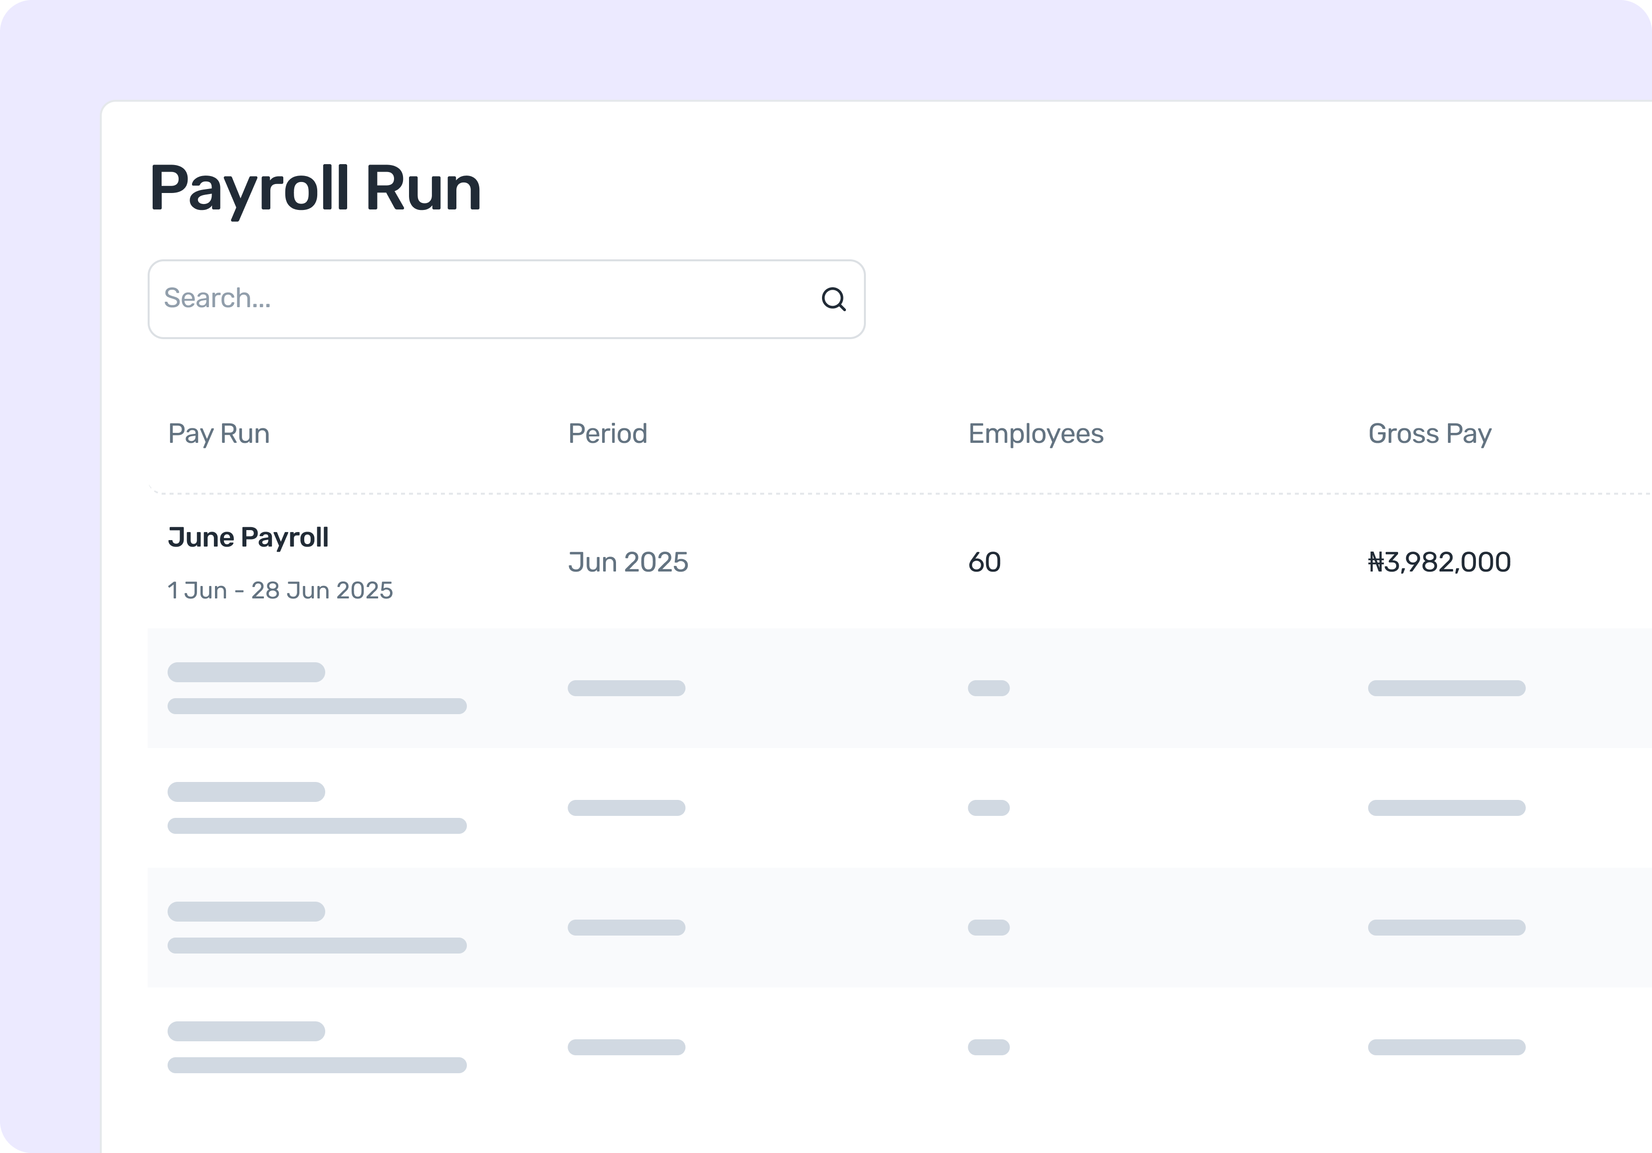
Task: Click the search magnifier icon
Action: [x=833, y=299]
